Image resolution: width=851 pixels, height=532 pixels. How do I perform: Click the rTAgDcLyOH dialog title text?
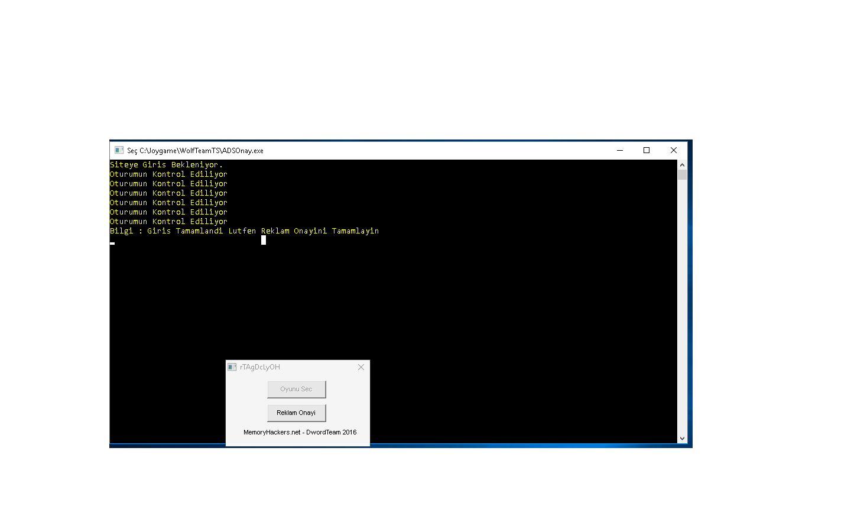pos(260,367)
